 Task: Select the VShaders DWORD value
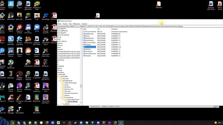88,56
